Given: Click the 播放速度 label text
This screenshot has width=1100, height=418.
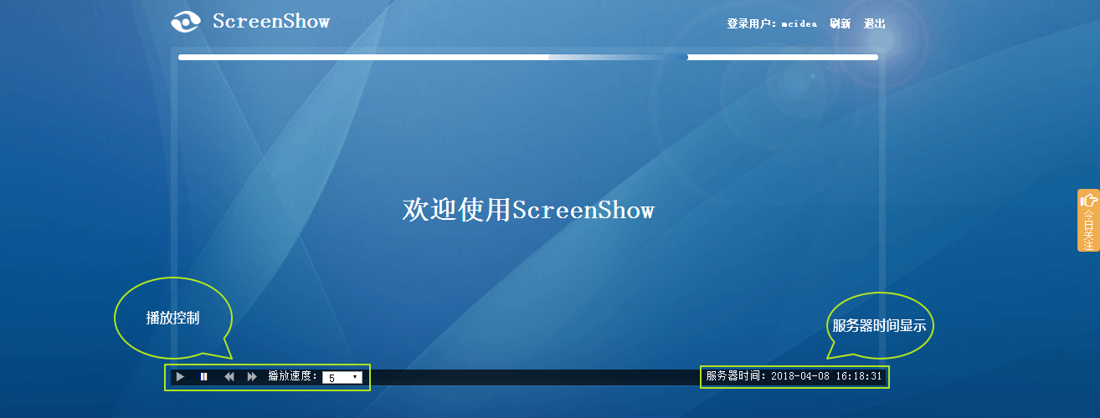Looking at the screenshot, I should [x=292, y=377].
